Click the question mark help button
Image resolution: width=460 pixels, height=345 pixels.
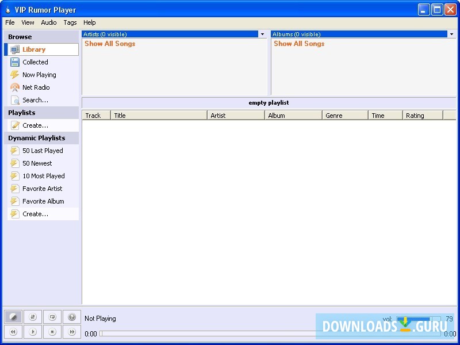[72, 317]
